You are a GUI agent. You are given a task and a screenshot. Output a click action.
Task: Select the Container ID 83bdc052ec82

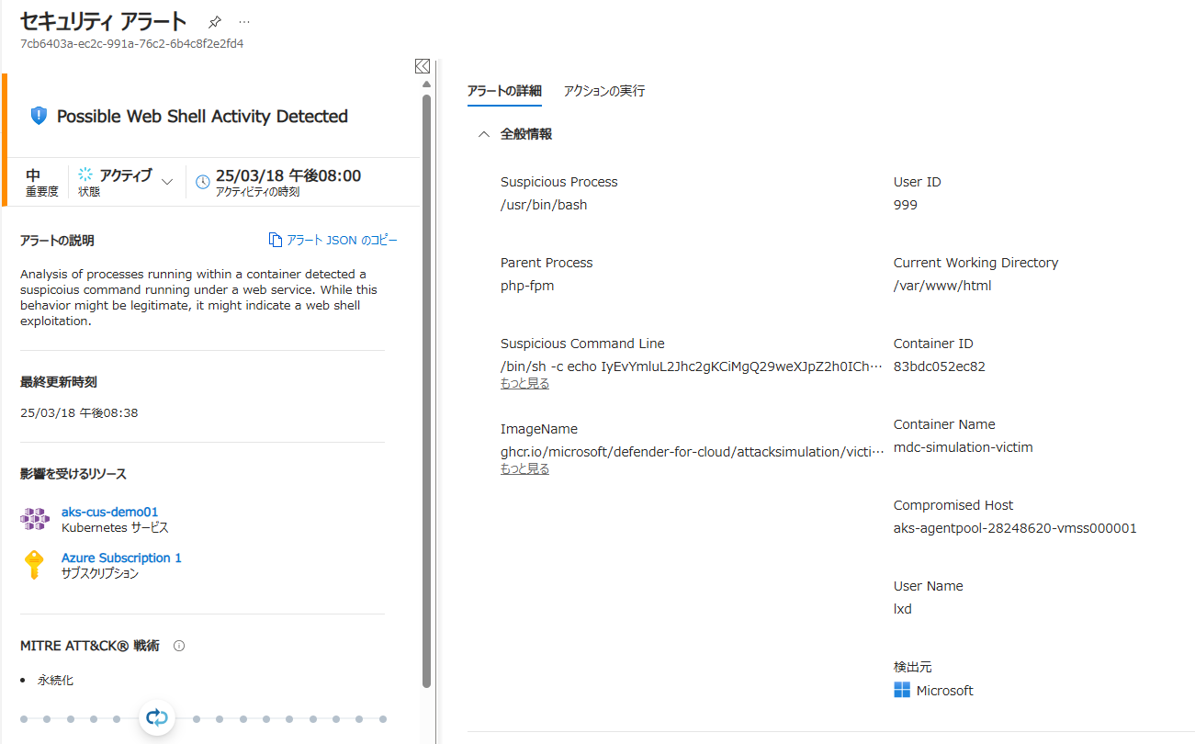(x=940, y=366)
